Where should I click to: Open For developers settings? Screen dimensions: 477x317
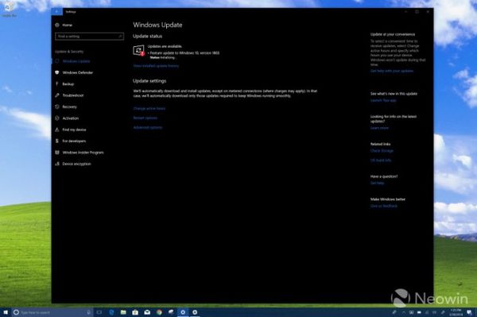(x=74, y=141)
